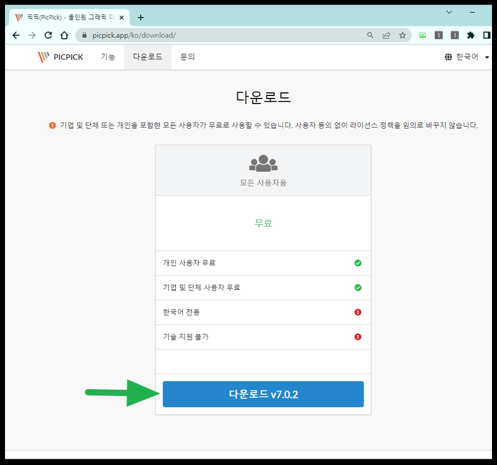This screenshot has width=497, height=465.
Task: Click the browser back arrow
Action: [16, 35]
